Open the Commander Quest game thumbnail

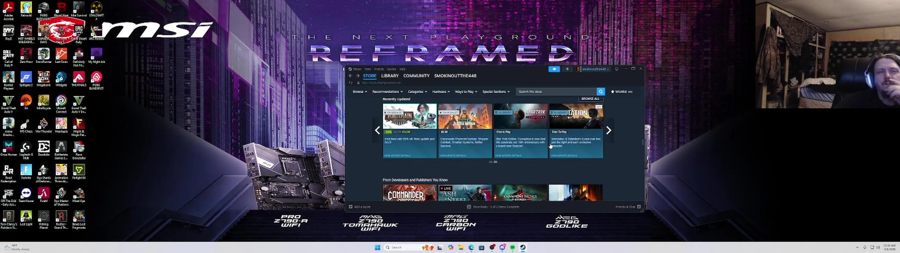pos(410,193)
